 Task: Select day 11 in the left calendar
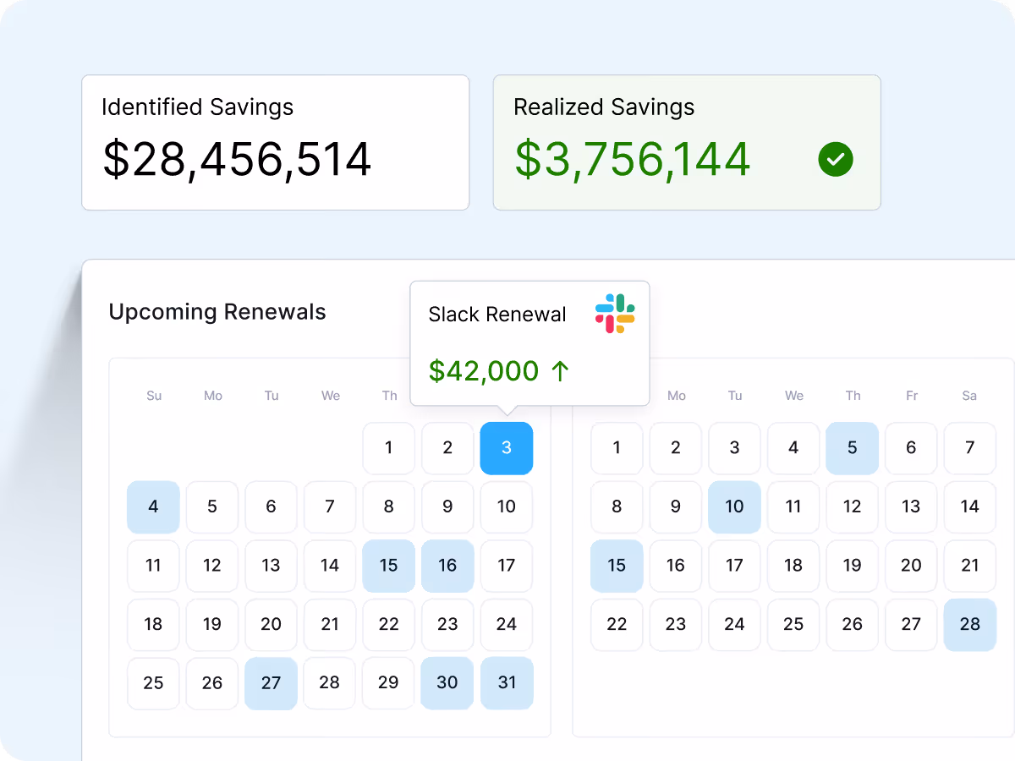pyautogui.click(x=153, y=566)
